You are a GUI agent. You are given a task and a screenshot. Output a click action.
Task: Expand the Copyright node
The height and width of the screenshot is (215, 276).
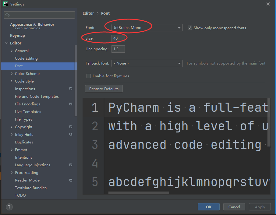pos(12,127)
